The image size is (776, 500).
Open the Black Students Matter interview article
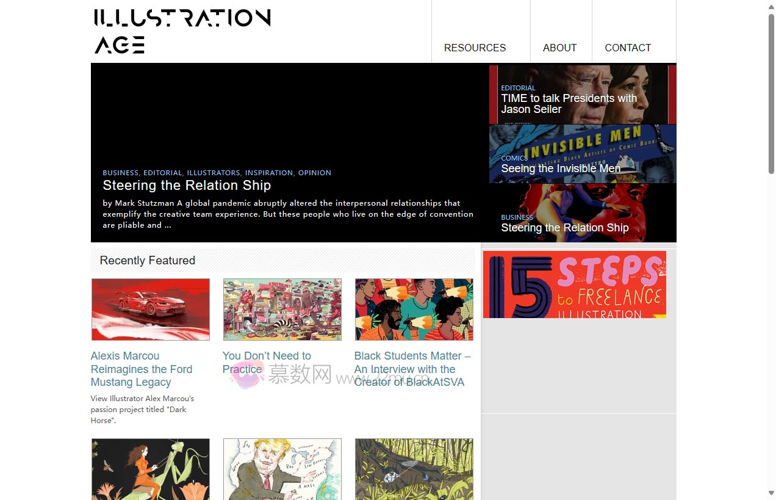(x=412, y=369)
